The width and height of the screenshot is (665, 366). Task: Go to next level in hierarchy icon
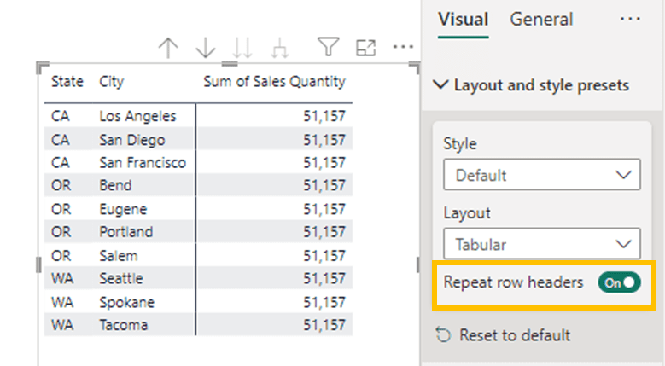click(x=242, y=49)
